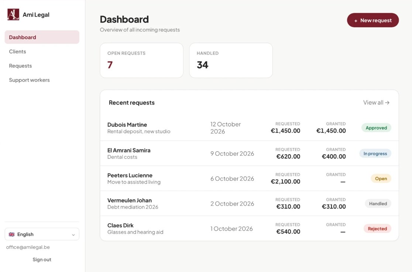Viewport: 412px width, 272px height.
Task: Create a New request
Action: tap(373, 20)
